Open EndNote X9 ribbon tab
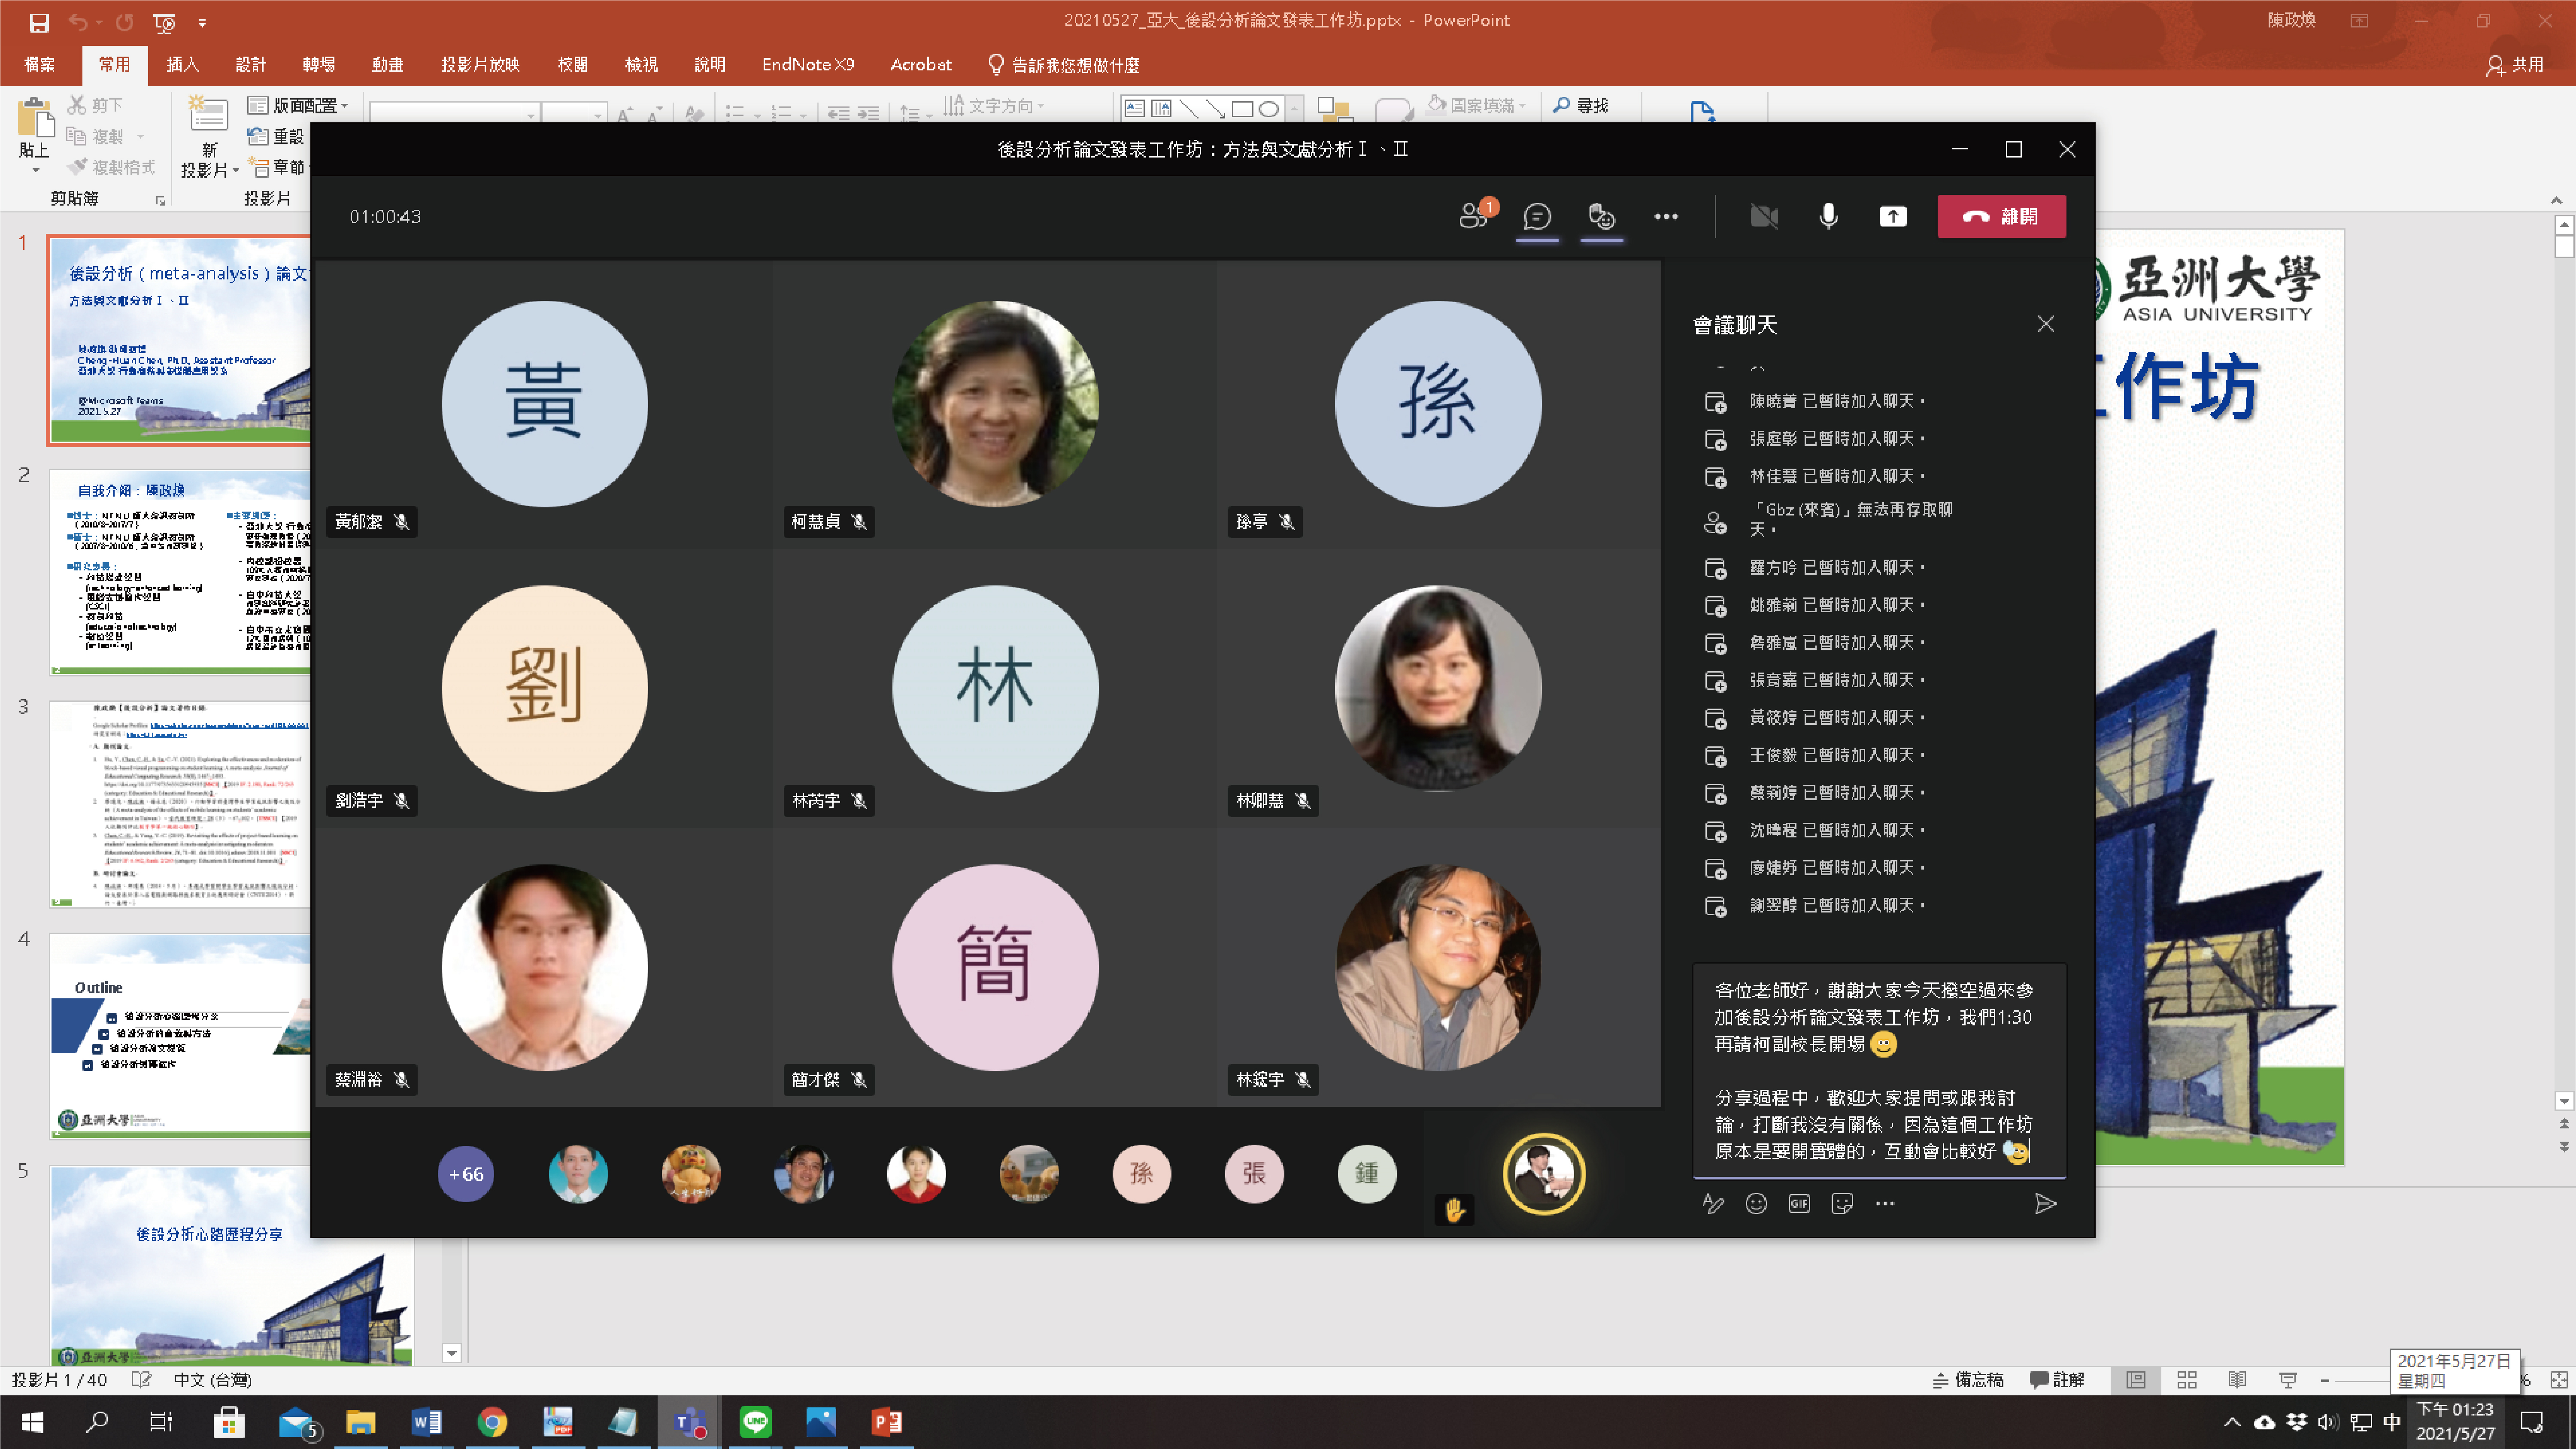 click(x=808, y=64)
